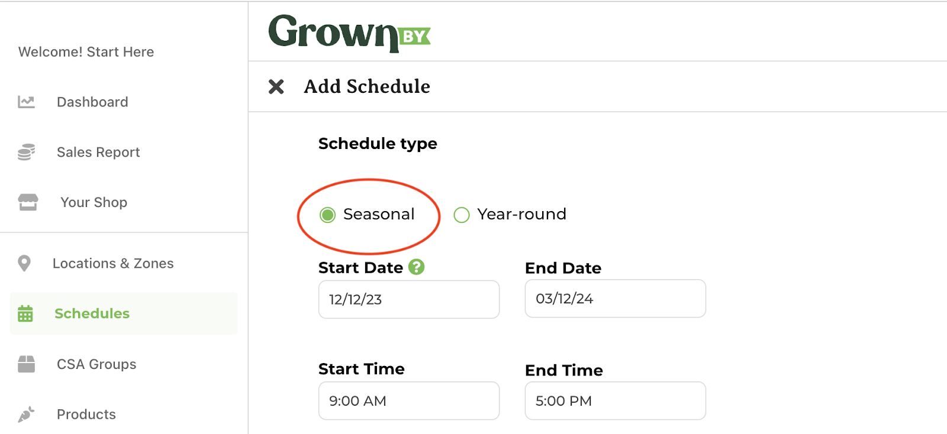The width and height of the screenshot is (947, 434).
Task: Open the Start Time 9:00 AM field
Action: pos(409,401)
